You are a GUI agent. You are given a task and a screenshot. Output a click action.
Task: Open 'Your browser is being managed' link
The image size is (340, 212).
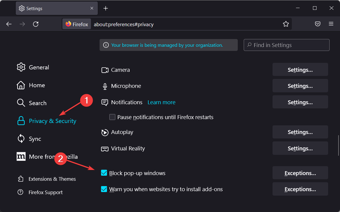[x=167, y=45]
